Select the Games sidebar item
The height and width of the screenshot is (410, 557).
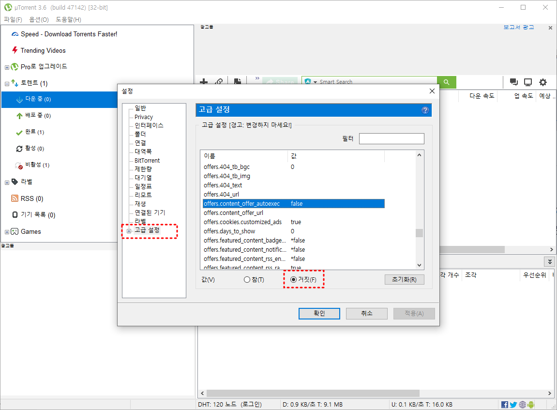pos(31,231)
